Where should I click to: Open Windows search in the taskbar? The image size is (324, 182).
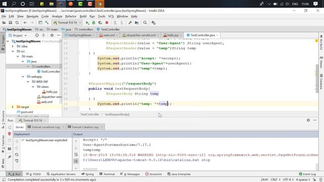pos(14,4)
